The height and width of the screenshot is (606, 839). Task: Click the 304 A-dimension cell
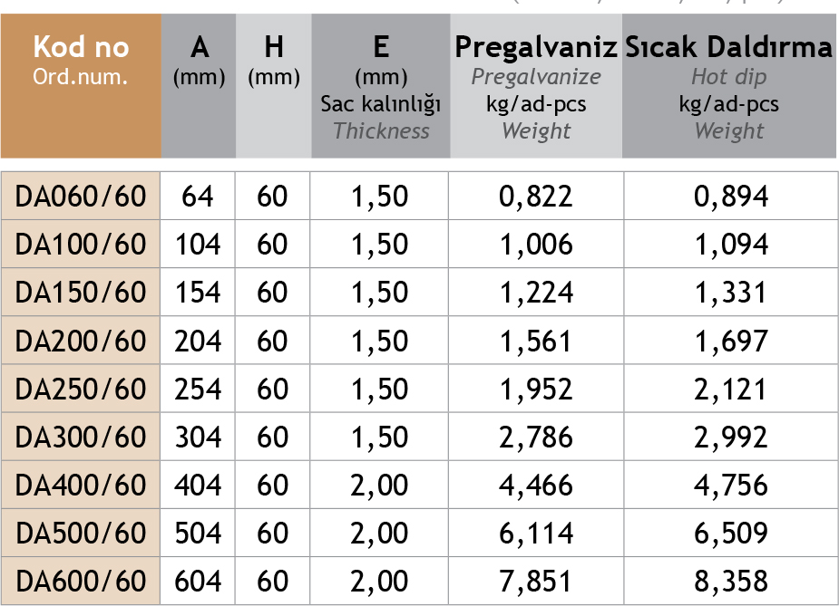click(199, 438)
